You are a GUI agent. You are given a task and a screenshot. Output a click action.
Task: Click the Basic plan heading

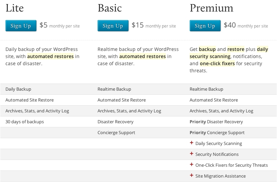(x=110, y=8)
